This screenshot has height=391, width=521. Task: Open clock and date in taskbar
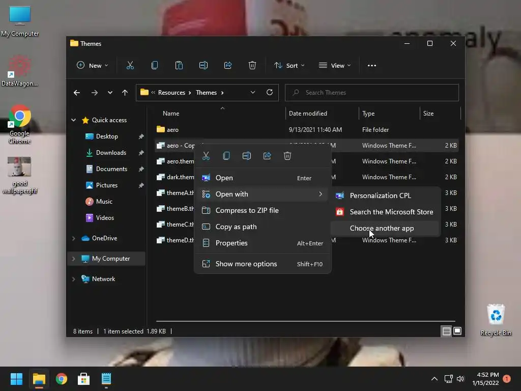click(485, 379)
